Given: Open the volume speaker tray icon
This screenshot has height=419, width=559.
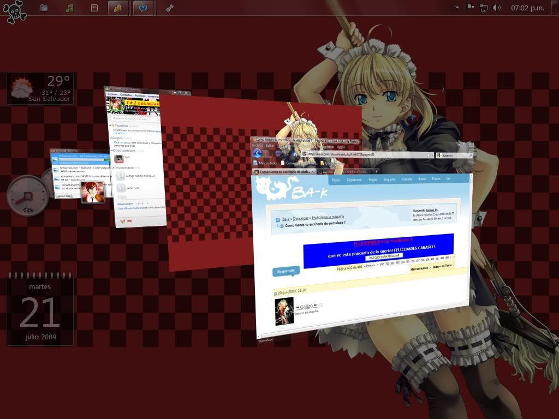Looking at the screenshot, I should [497, 8].
